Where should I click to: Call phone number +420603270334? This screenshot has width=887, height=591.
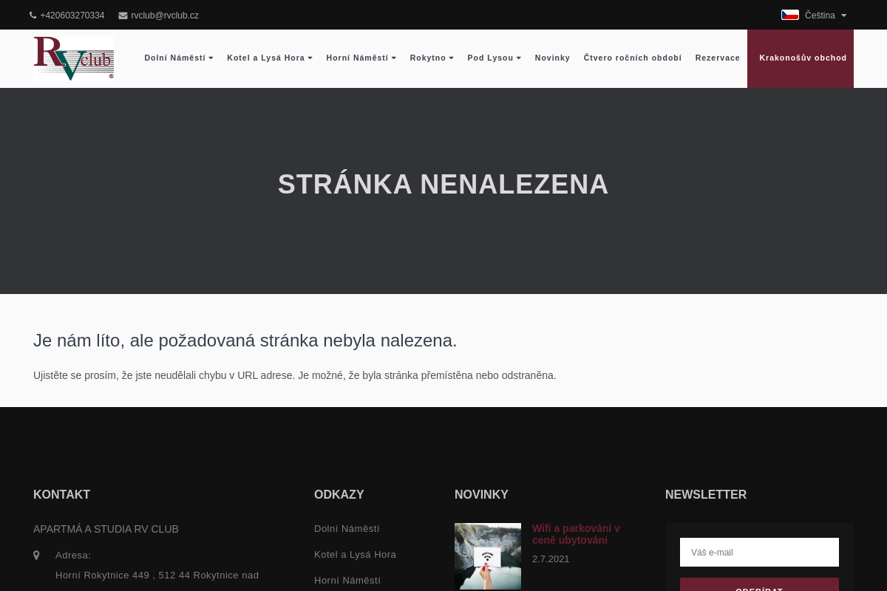coord(72,16)
